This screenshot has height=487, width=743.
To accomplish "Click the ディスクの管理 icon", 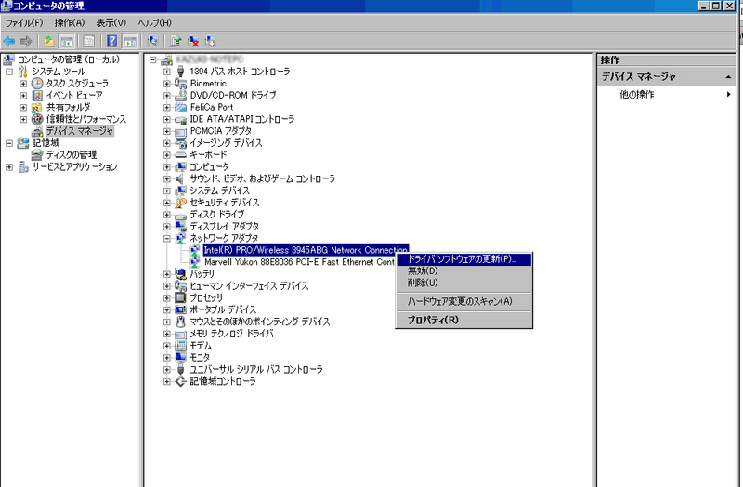I will [x=37, y=154].
